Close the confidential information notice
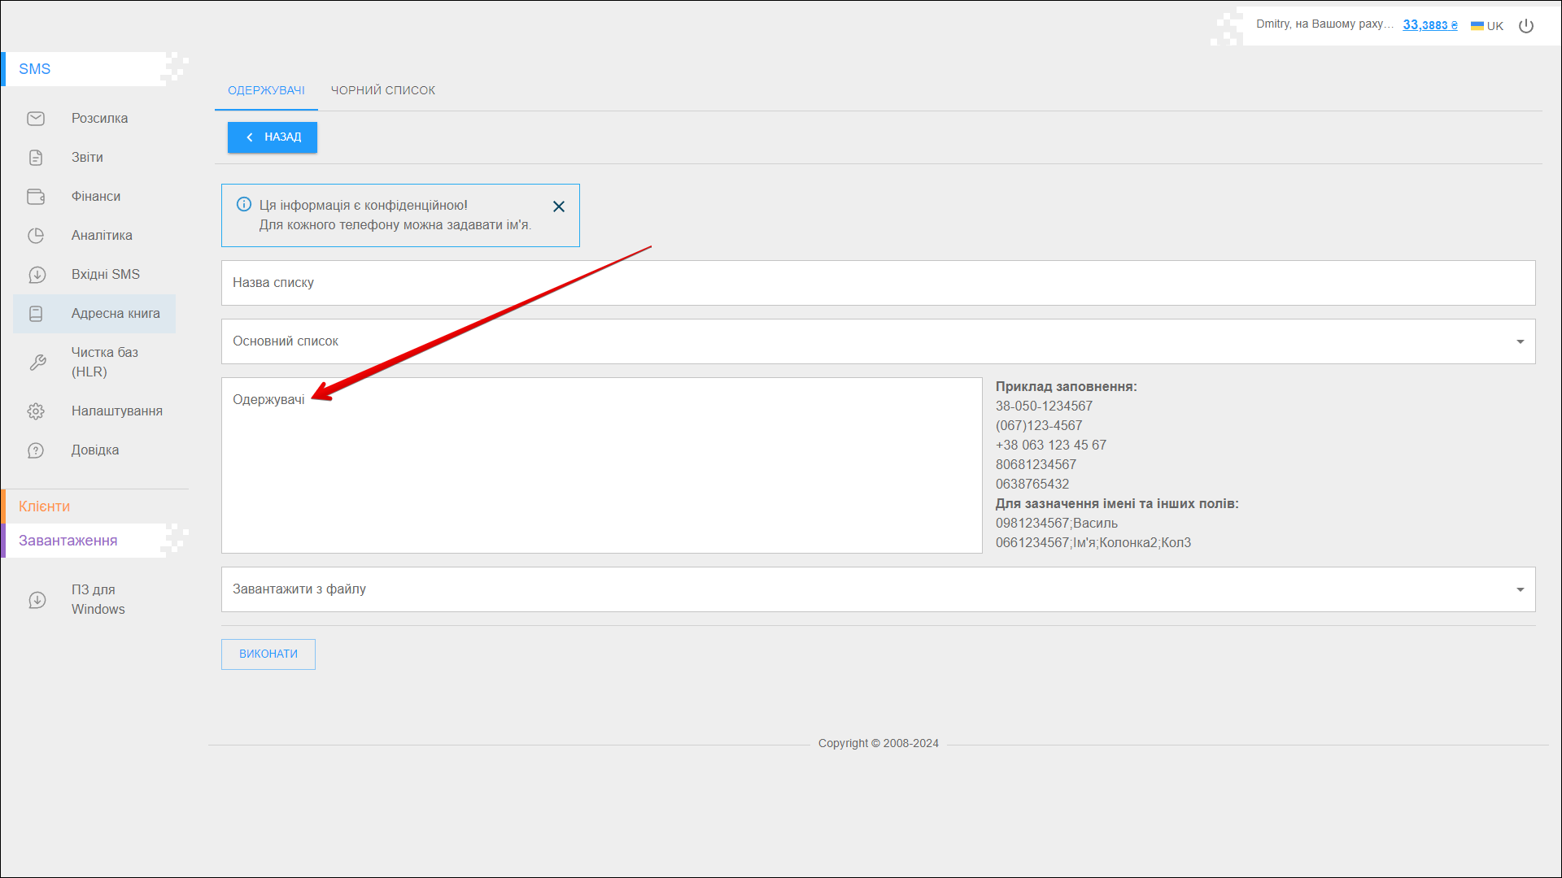Viewport: 1562px width, 878px height. 559,206
